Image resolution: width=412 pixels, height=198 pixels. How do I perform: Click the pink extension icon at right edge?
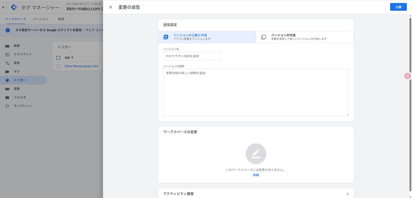[x=408, y=76]
